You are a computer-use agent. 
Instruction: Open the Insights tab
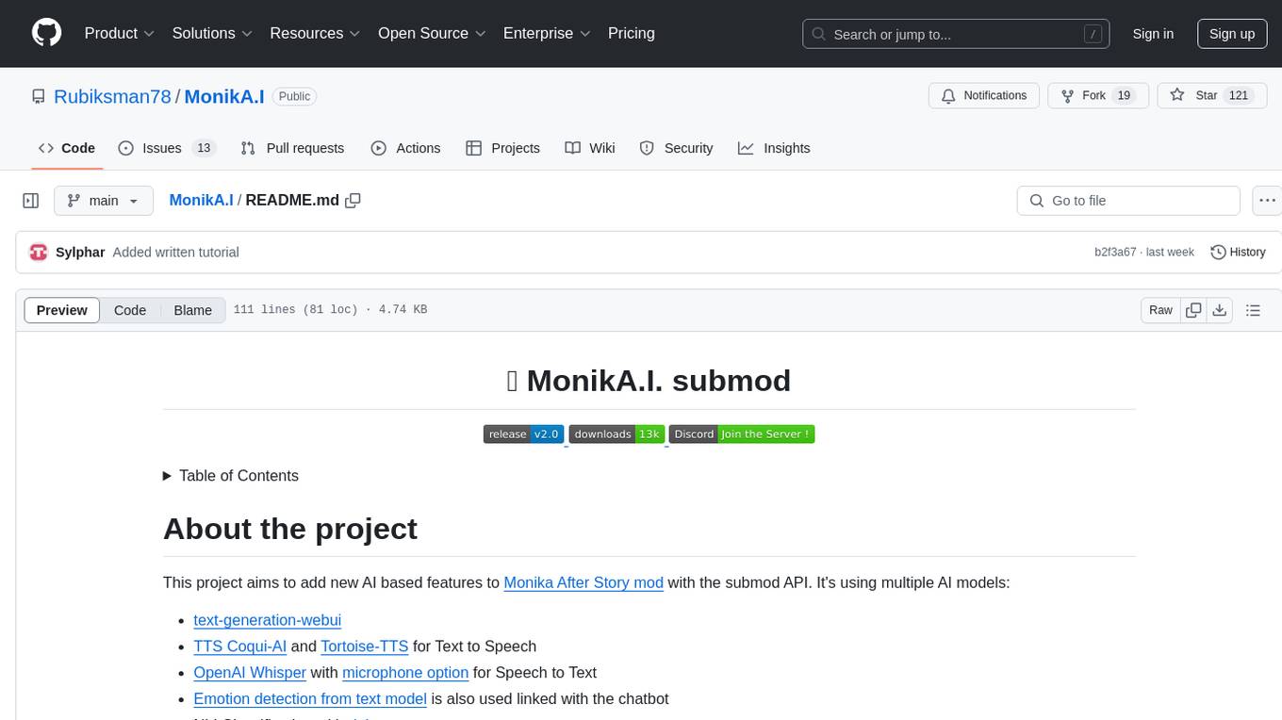774,148
